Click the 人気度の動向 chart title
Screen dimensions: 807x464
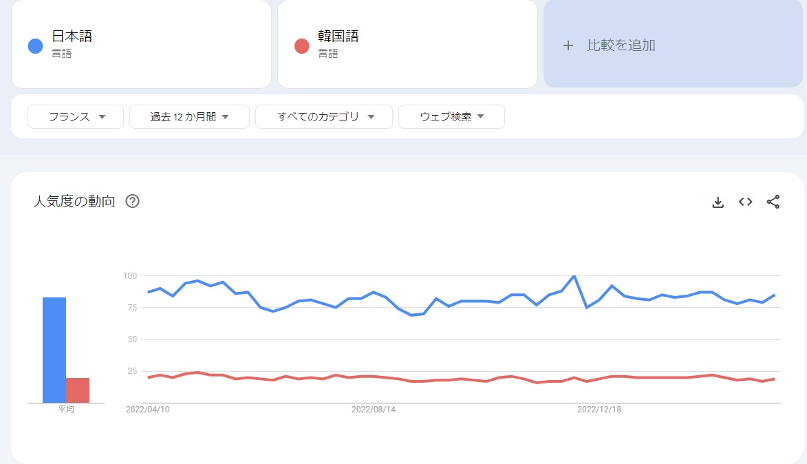click(74, 201)
